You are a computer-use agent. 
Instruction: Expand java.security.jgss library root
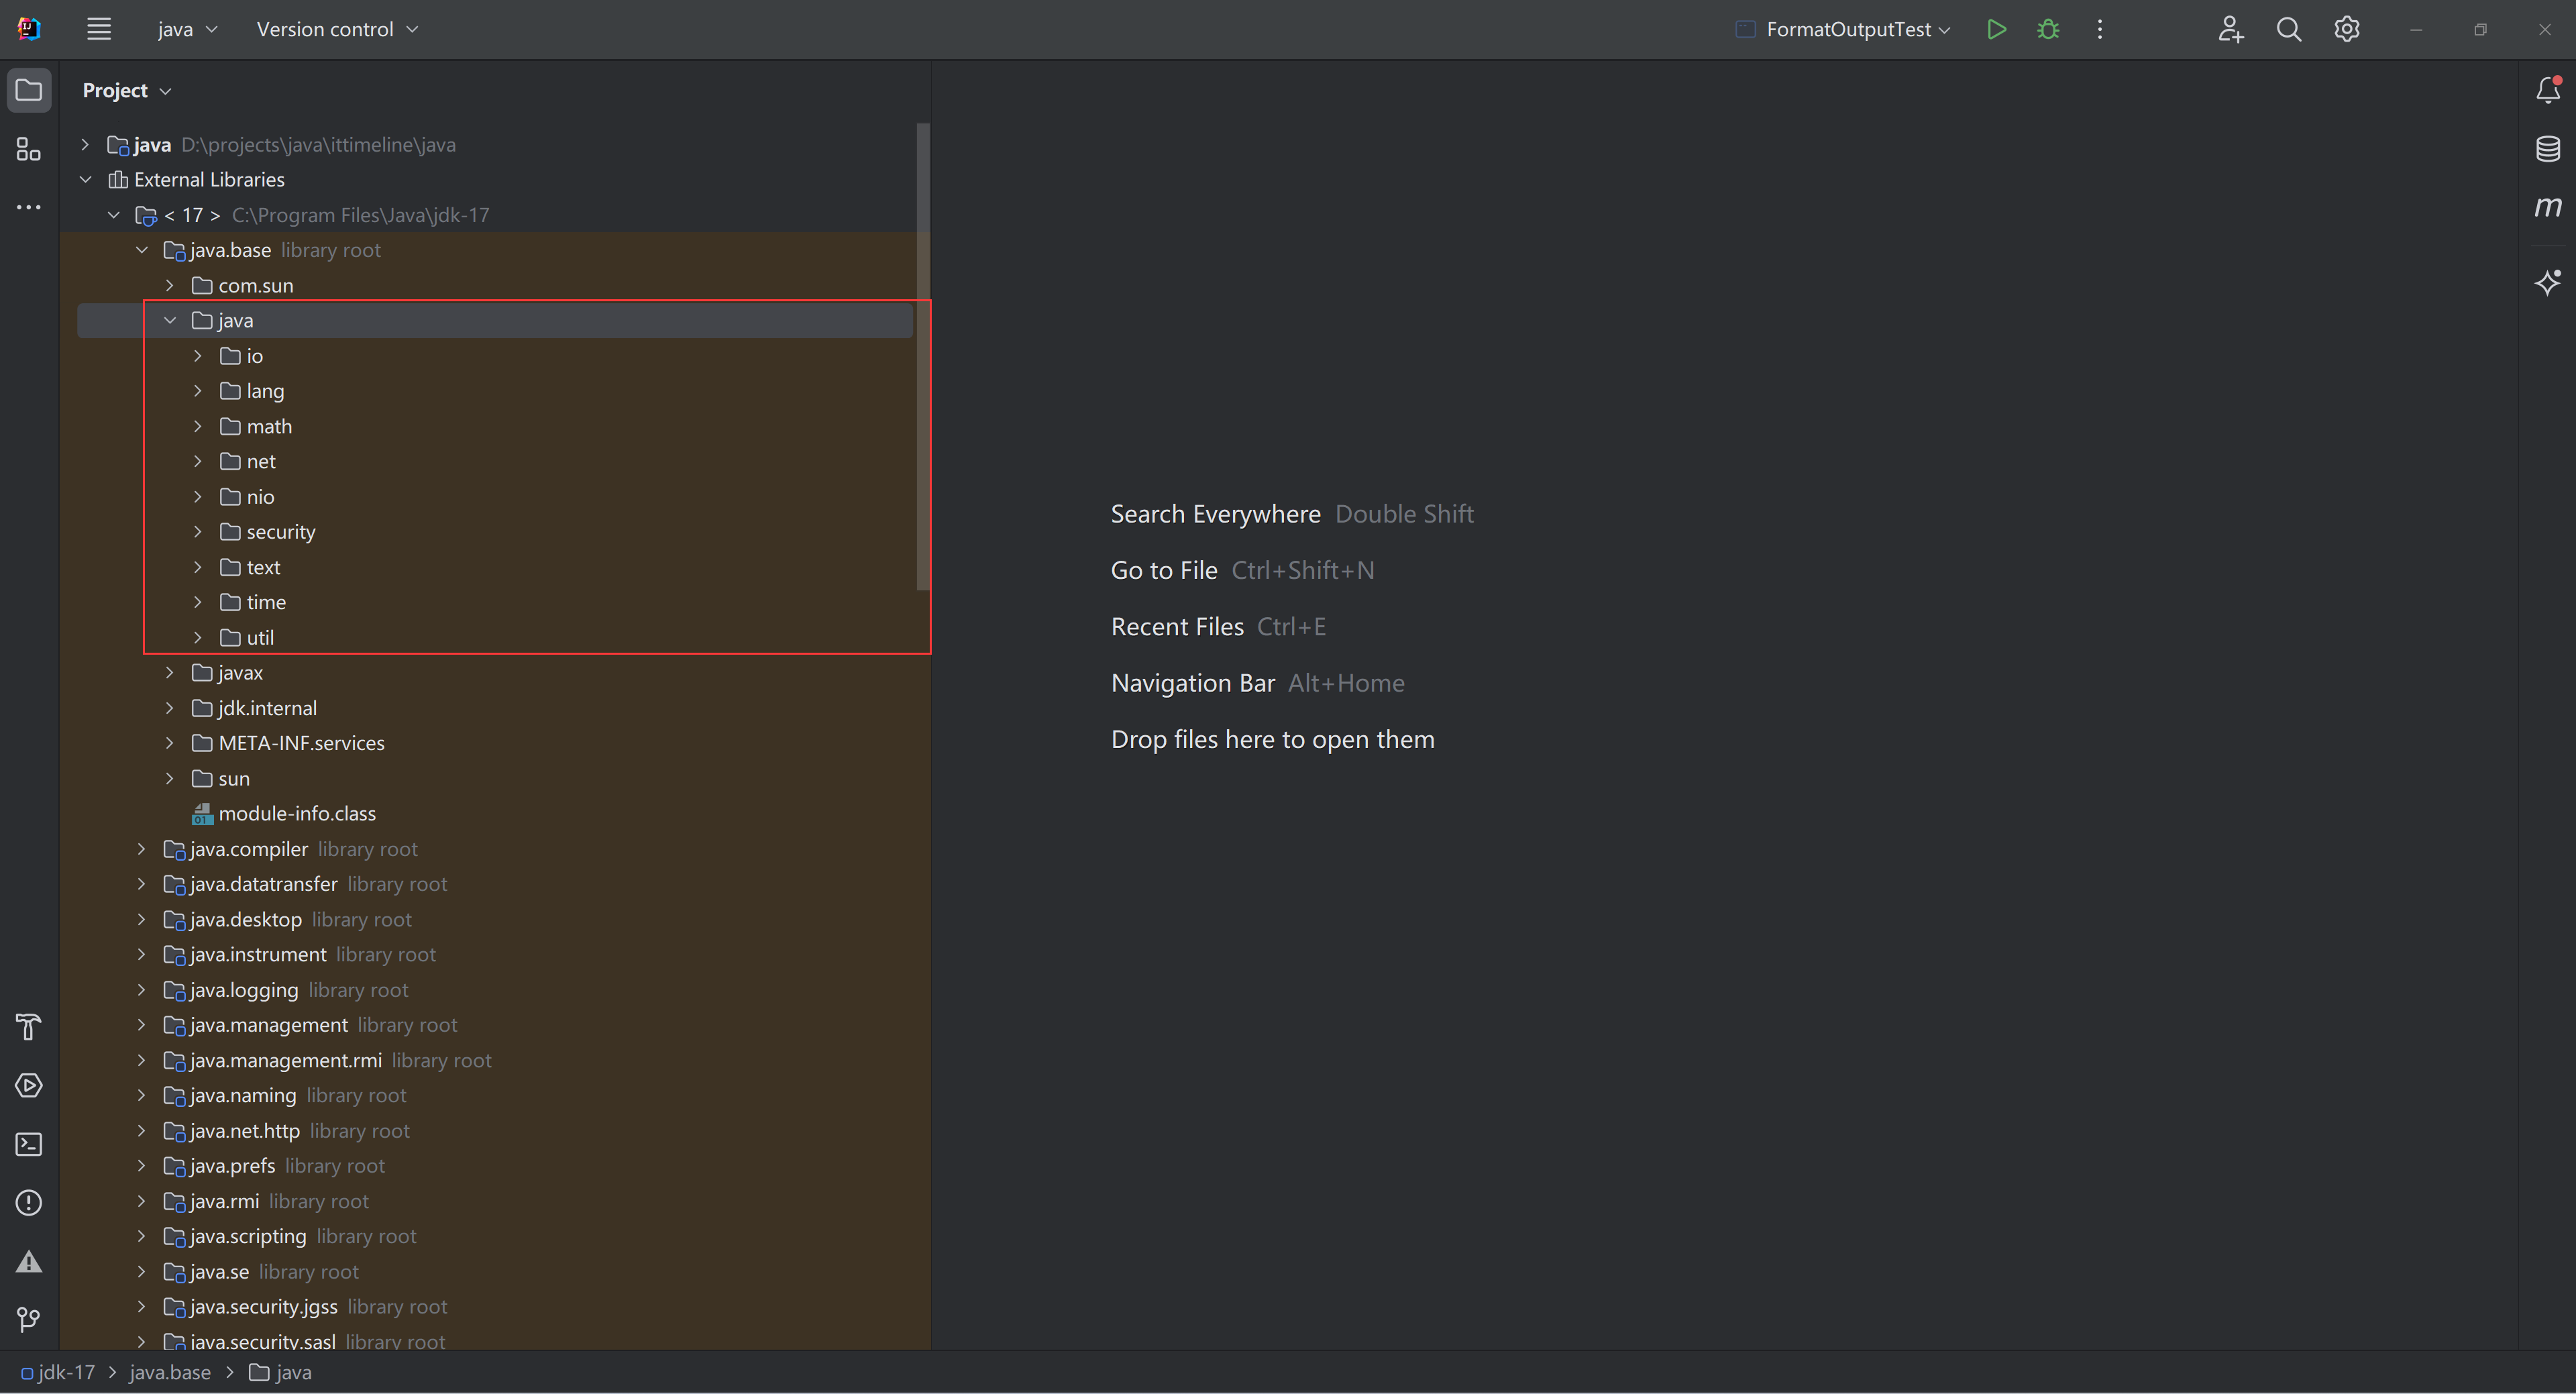141,1307
